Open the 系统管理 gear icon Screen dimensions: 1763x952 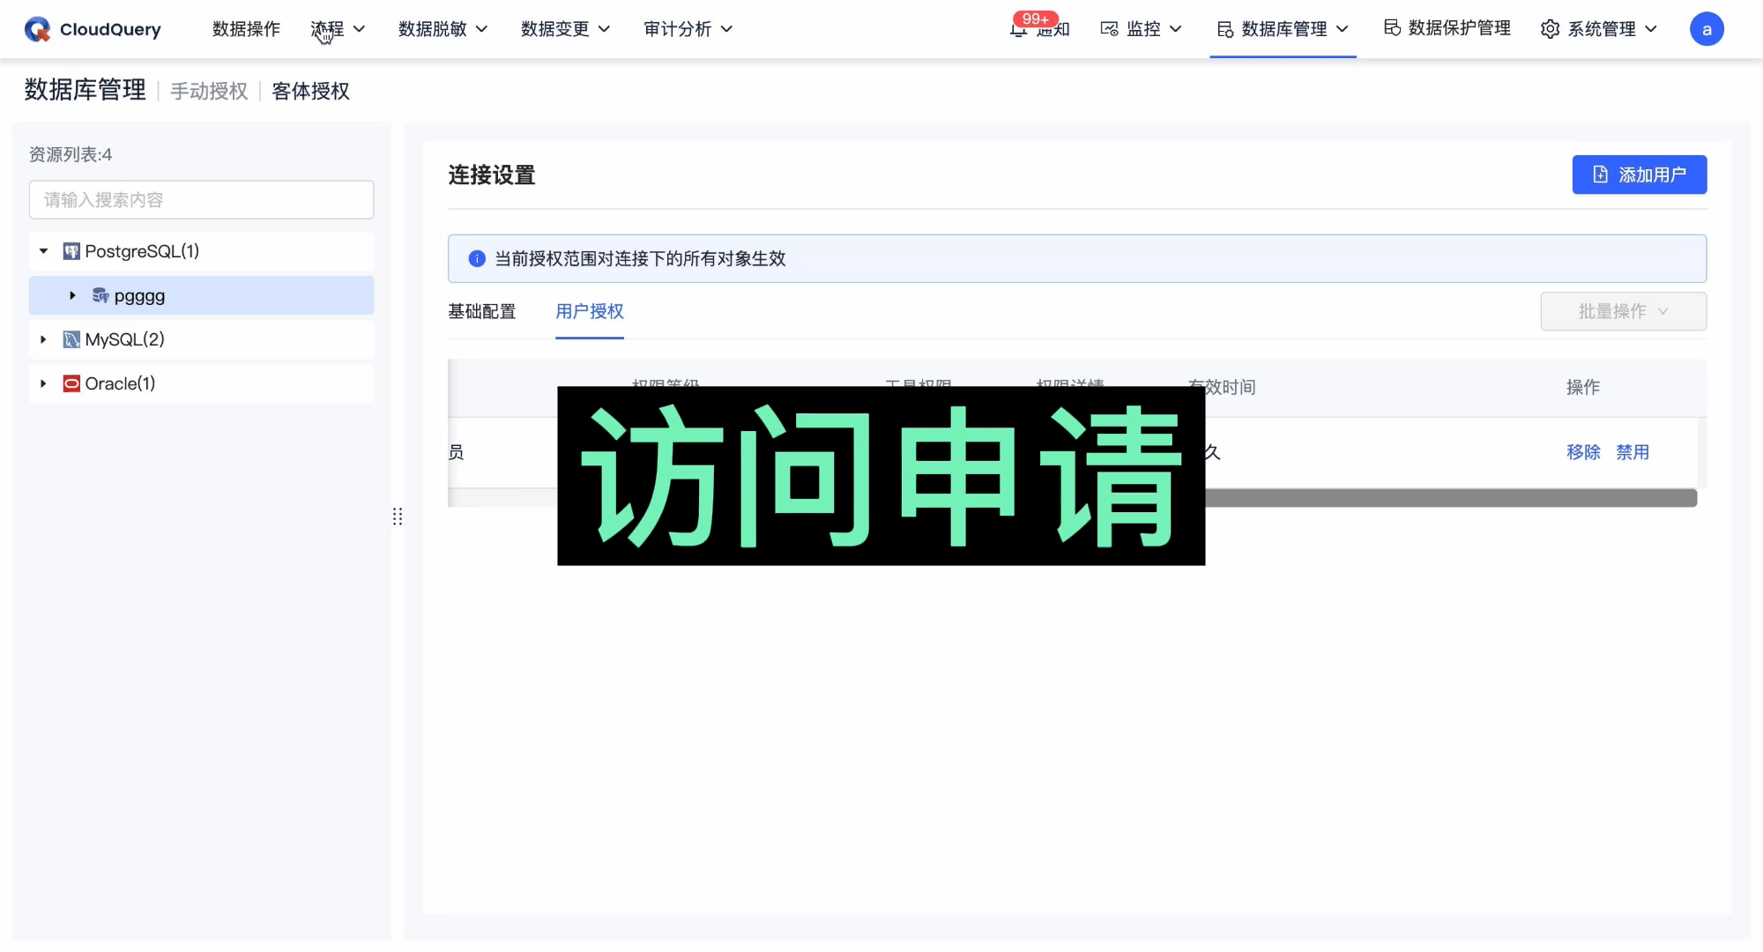click(1550, 29)
